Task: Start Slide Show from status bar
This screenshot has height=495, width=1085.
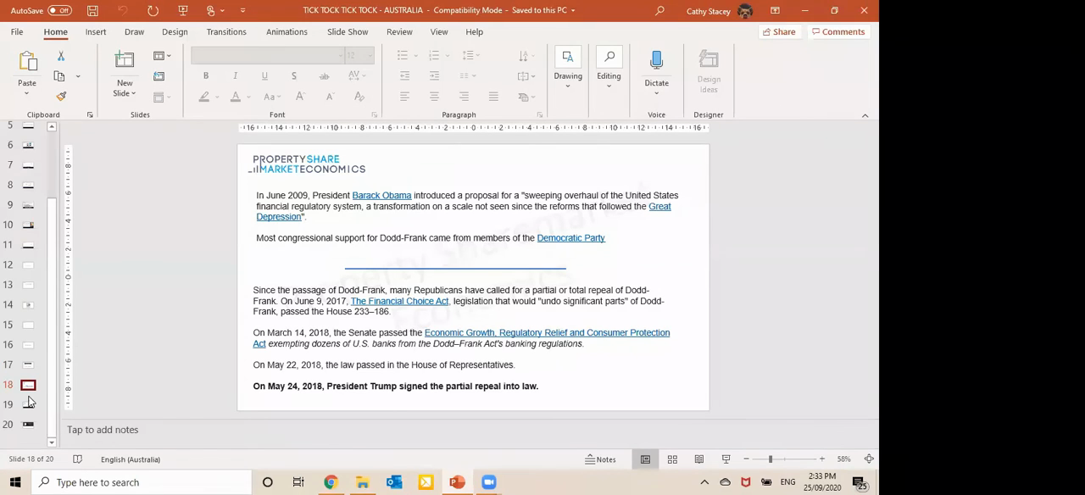Action: pyautogui.click(x=726, y=459)
